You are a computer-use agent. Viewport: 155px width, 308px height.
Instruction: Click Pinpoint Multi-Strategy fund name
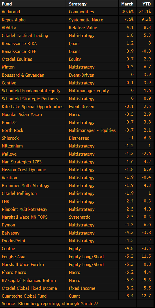point(25,209)
